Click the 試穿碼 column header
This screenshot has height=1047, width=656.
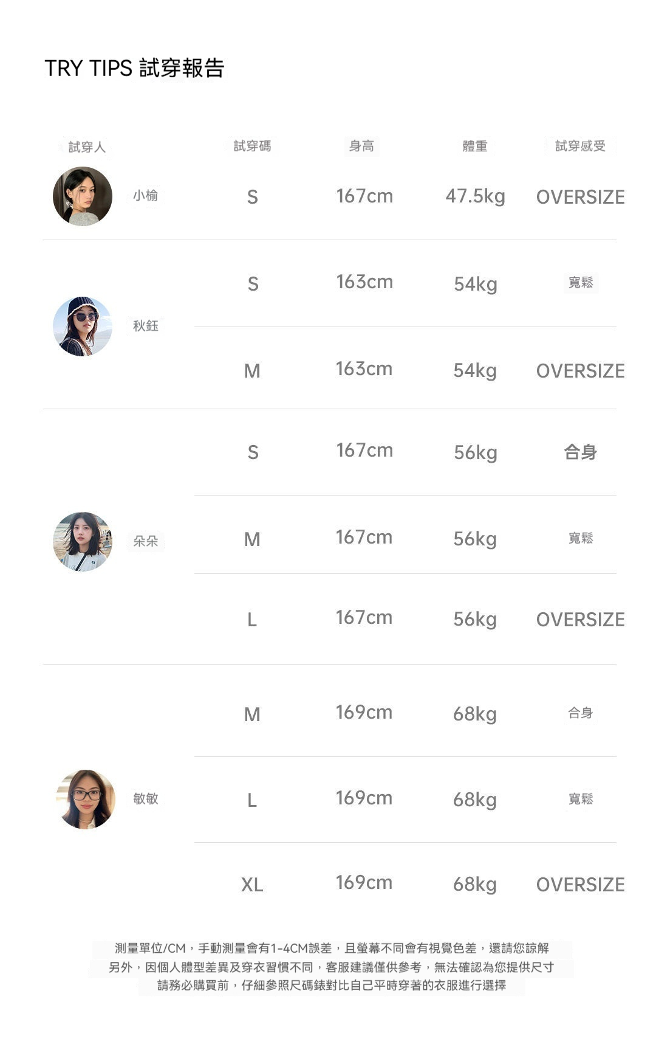[x=252, y=146]
